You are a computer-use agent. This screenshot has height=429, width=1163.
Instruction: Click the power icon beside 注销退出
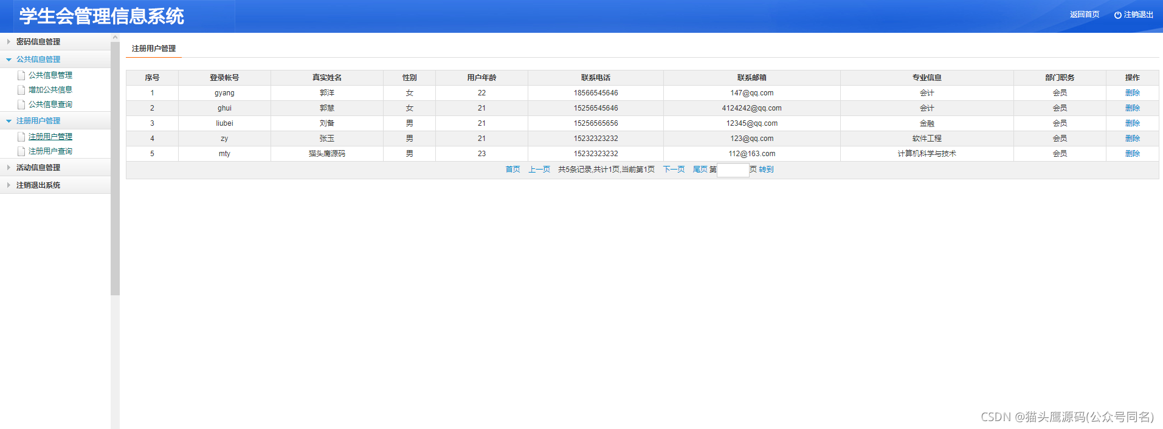(x=1117, y=15)
